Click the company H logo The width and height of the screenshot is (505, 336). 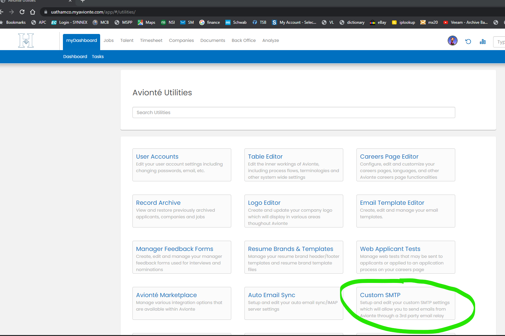tap(26, 41)
